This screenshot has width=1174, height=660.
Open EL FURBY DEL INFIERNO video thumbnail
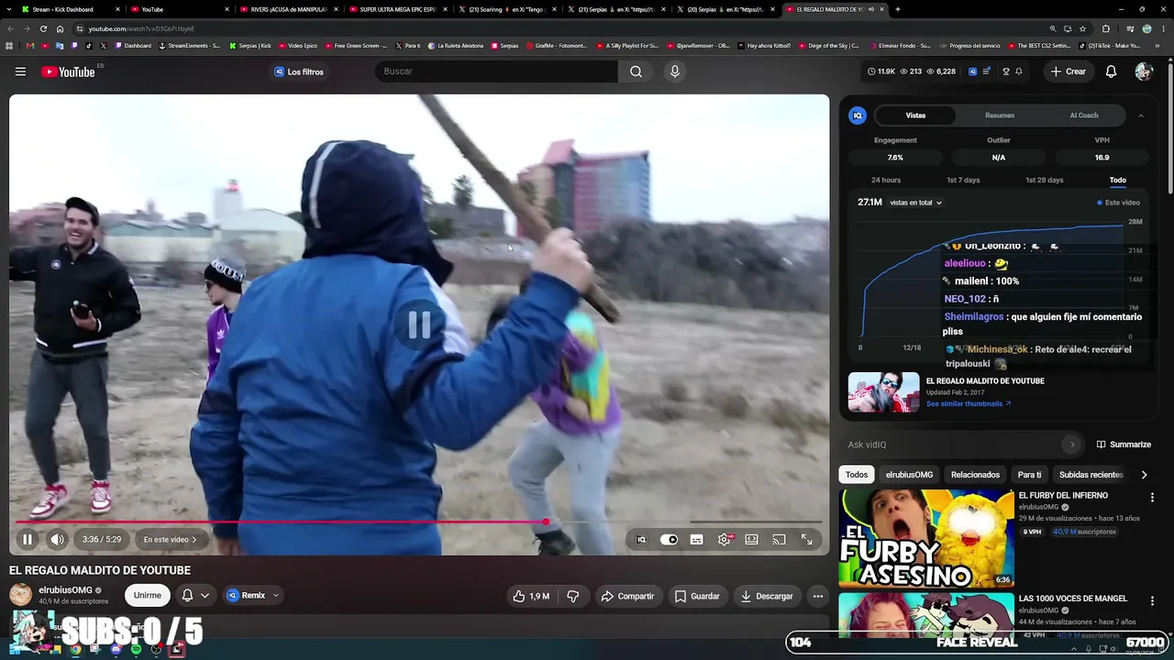(x=926, y=538)
